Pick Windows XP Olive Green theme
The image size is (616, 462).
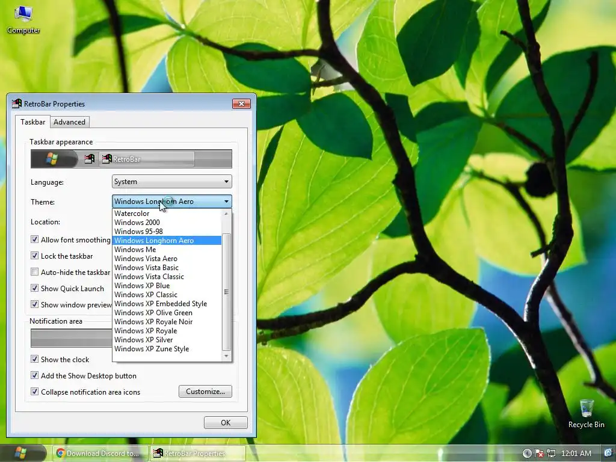tap(167, 313)
